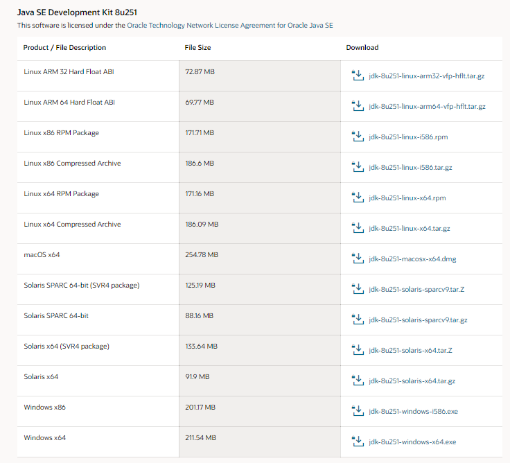Download jdk-8u251-solaris-x64.tar.gz file link

click(412, 381)
